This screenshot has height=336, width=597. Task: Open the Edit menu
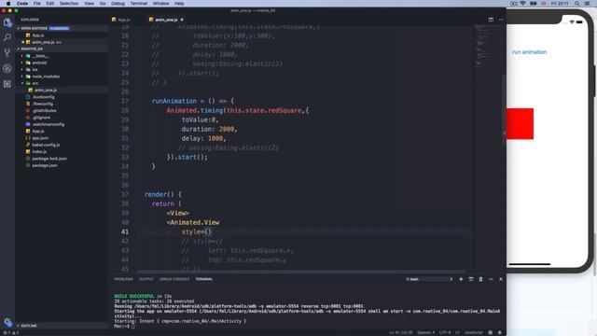point(49,4)
